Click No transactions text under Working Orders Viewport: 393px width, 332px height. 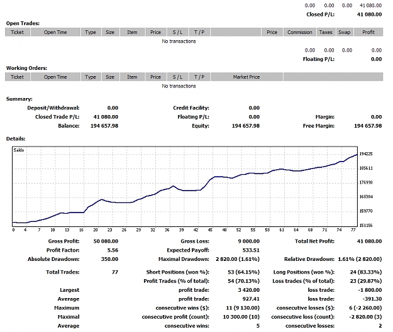(x=179, y=86)
